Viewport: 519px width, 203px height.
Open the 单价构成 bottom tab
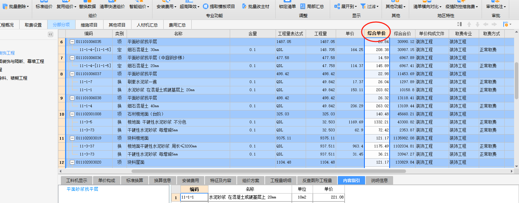tap(107, 180)
